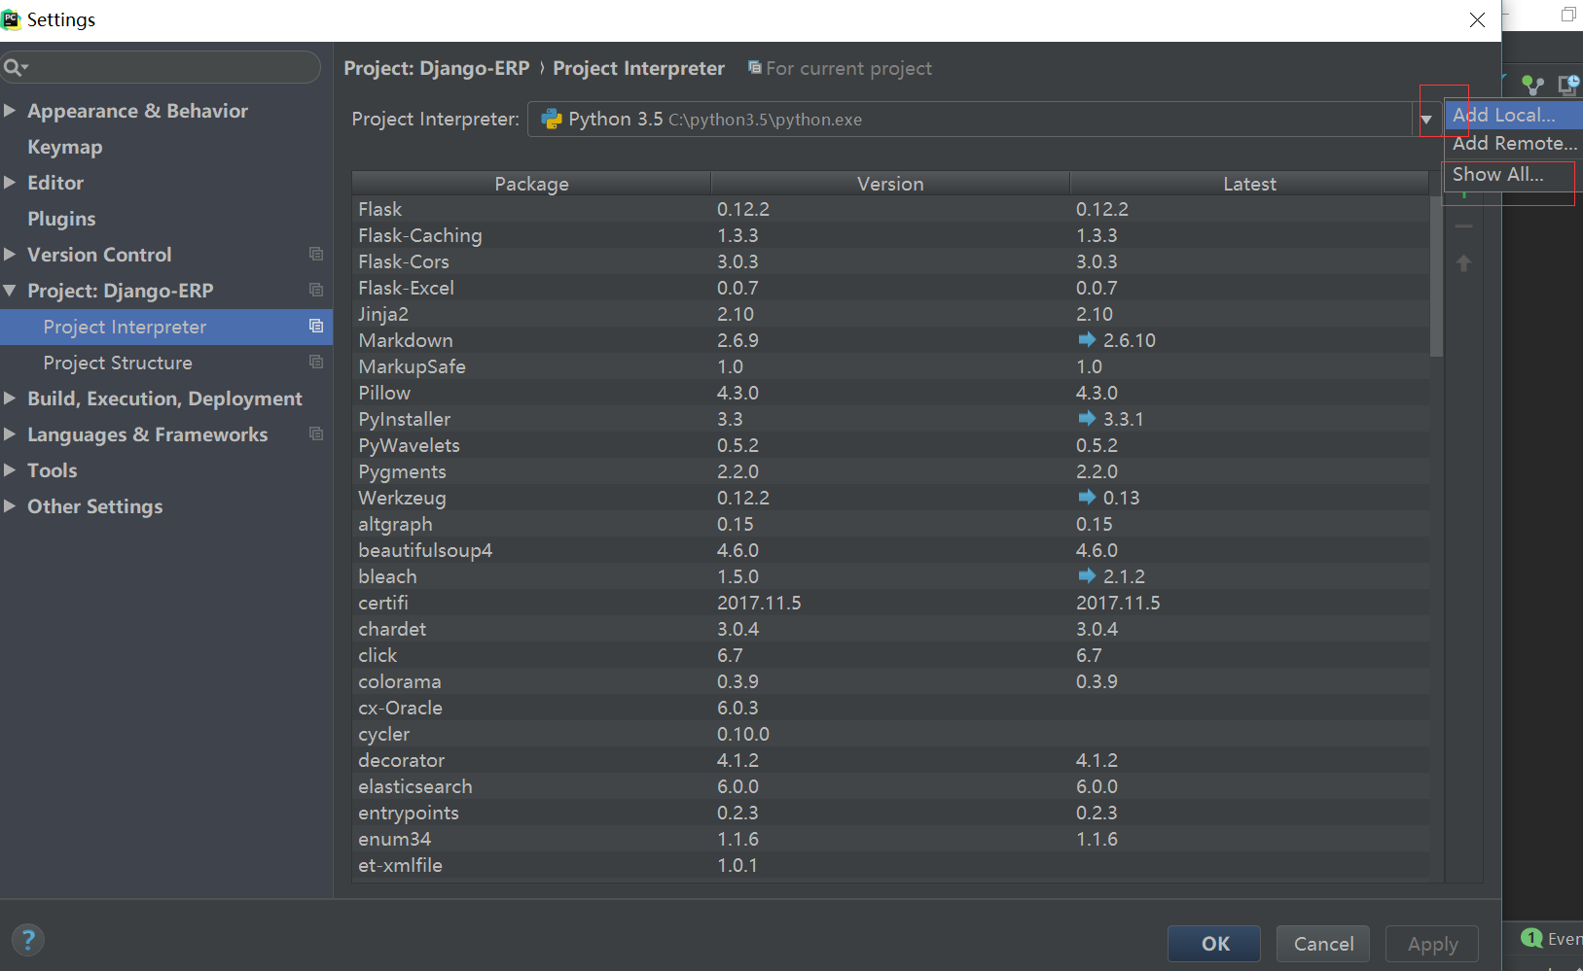
Task: Click the help question mark icon
Action: (x=28, y=940)
